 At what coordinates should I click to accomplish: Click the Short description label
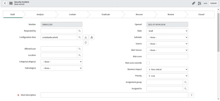[x=28, y=95]
